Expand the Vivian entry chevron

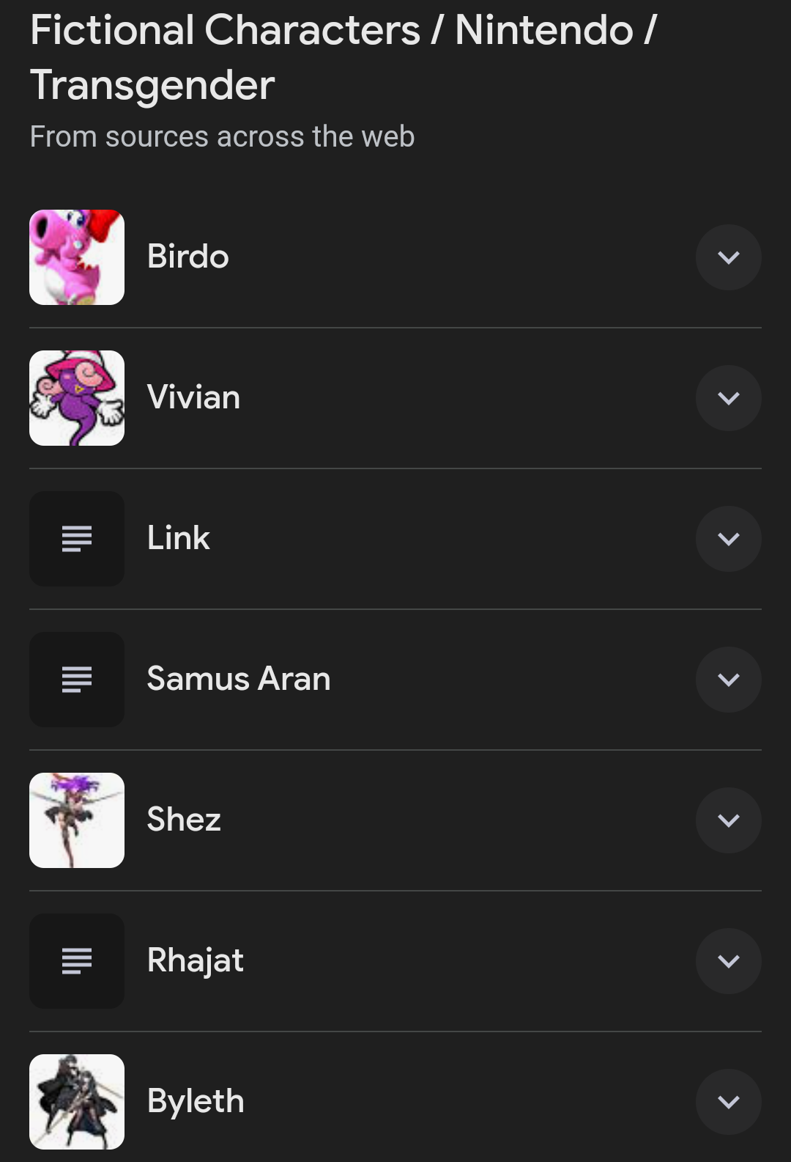[x=728, y=398]
